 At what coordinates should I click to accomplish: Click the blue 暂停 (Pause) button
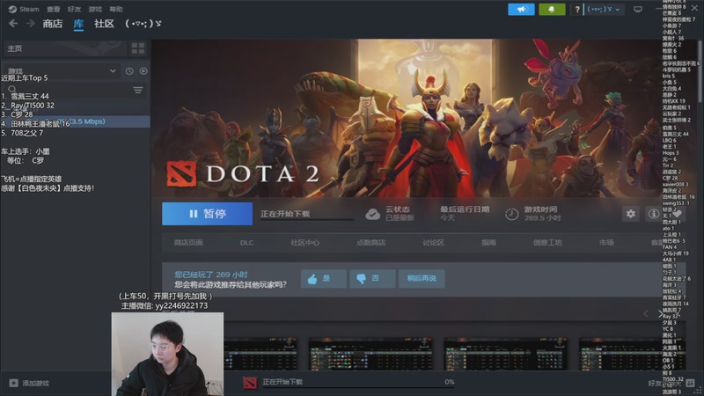pos(207,214)
